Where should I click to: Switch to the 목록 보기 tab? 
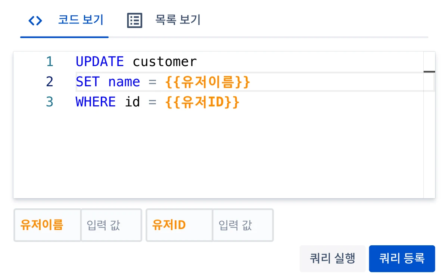[164, 21]
